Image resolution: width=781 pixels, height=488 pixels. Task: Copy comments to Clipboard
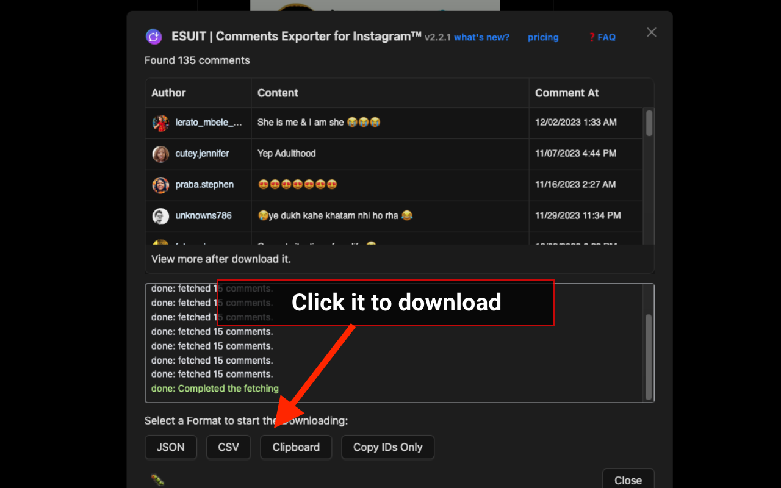tap(296, 447)
